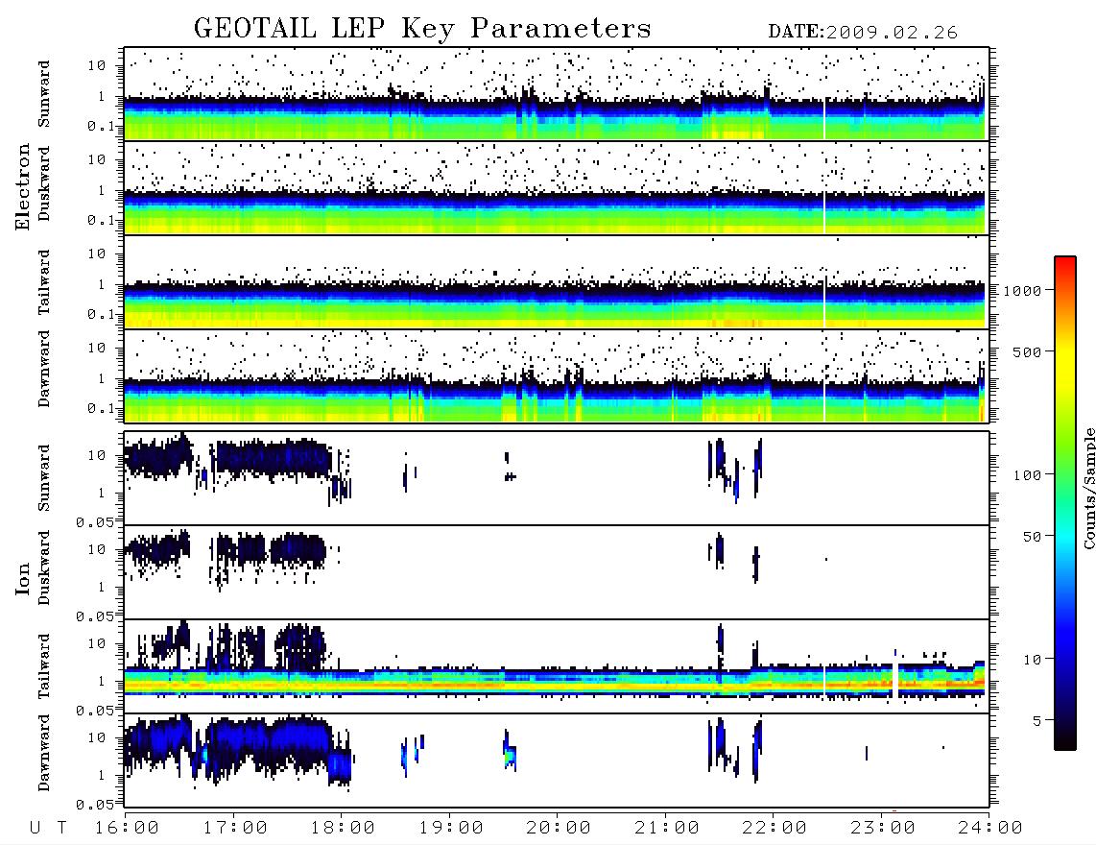Click the vertical Electron group label
The image size is (1096, 845).
(x=23, y=186)
